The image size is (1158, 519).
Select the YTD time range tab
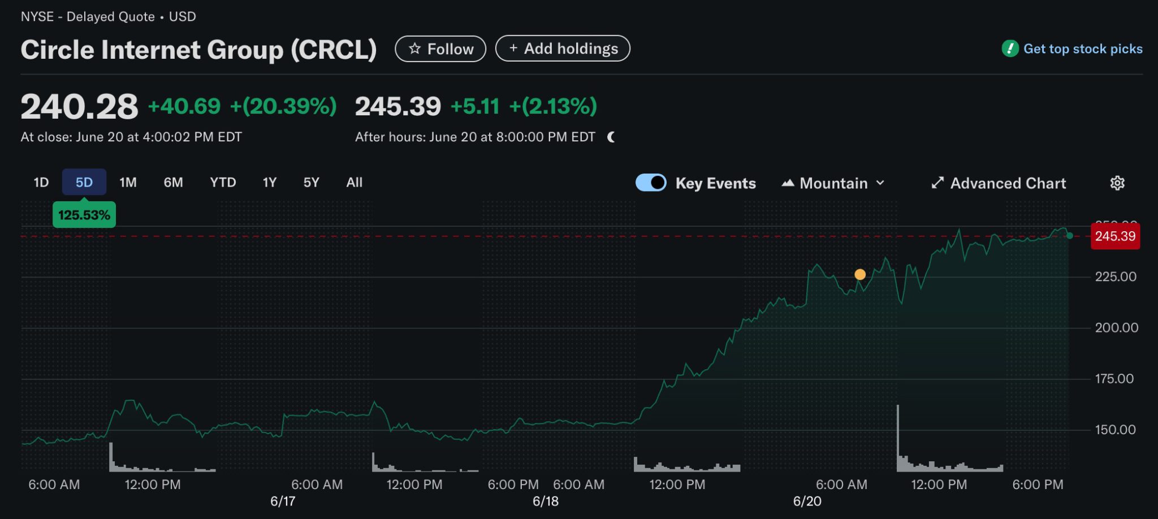223,182
